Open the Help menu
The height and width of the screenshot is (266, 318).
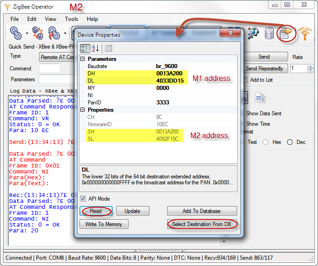coord(93,19)
